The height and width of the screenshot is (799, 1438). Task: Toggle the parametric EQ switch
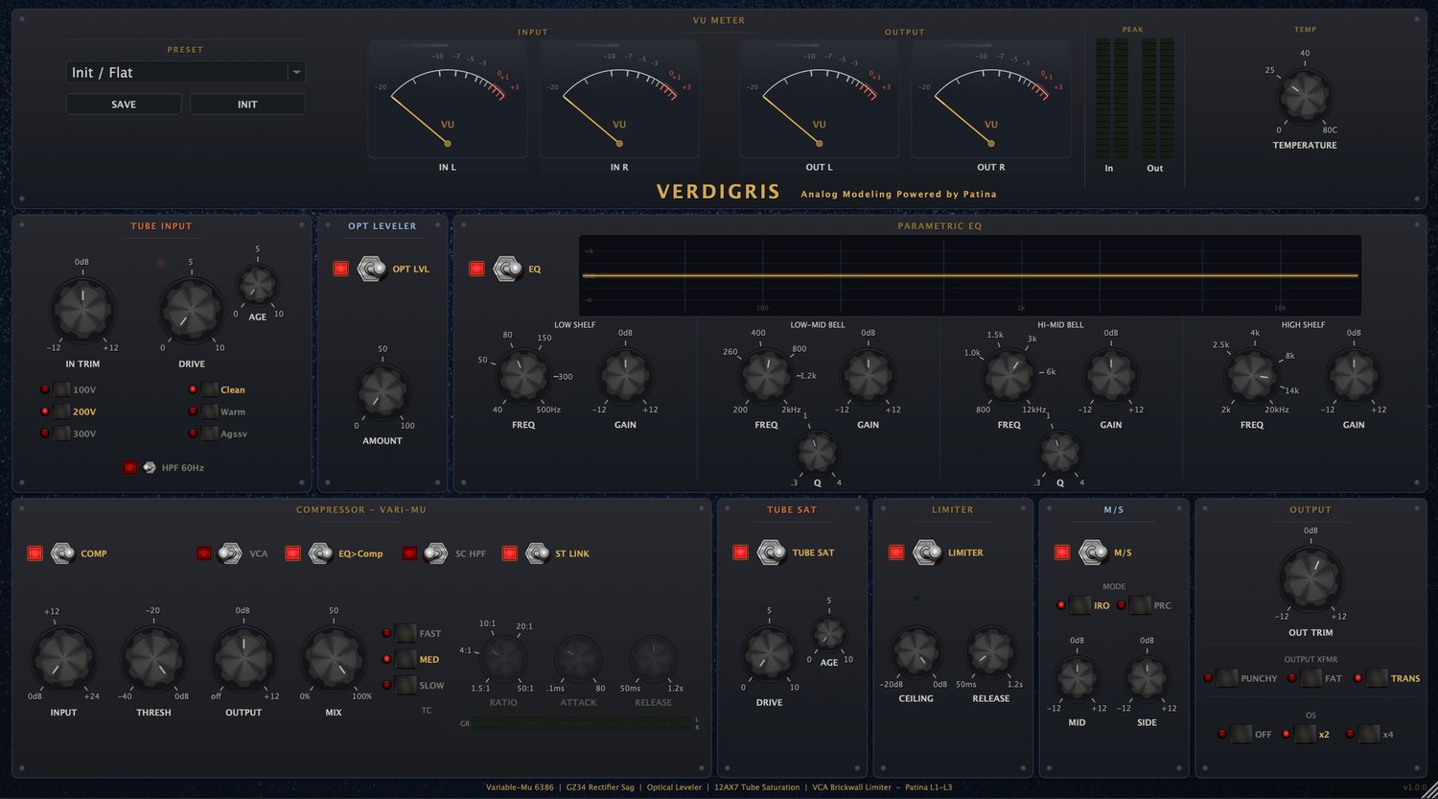tap(507, 269)
